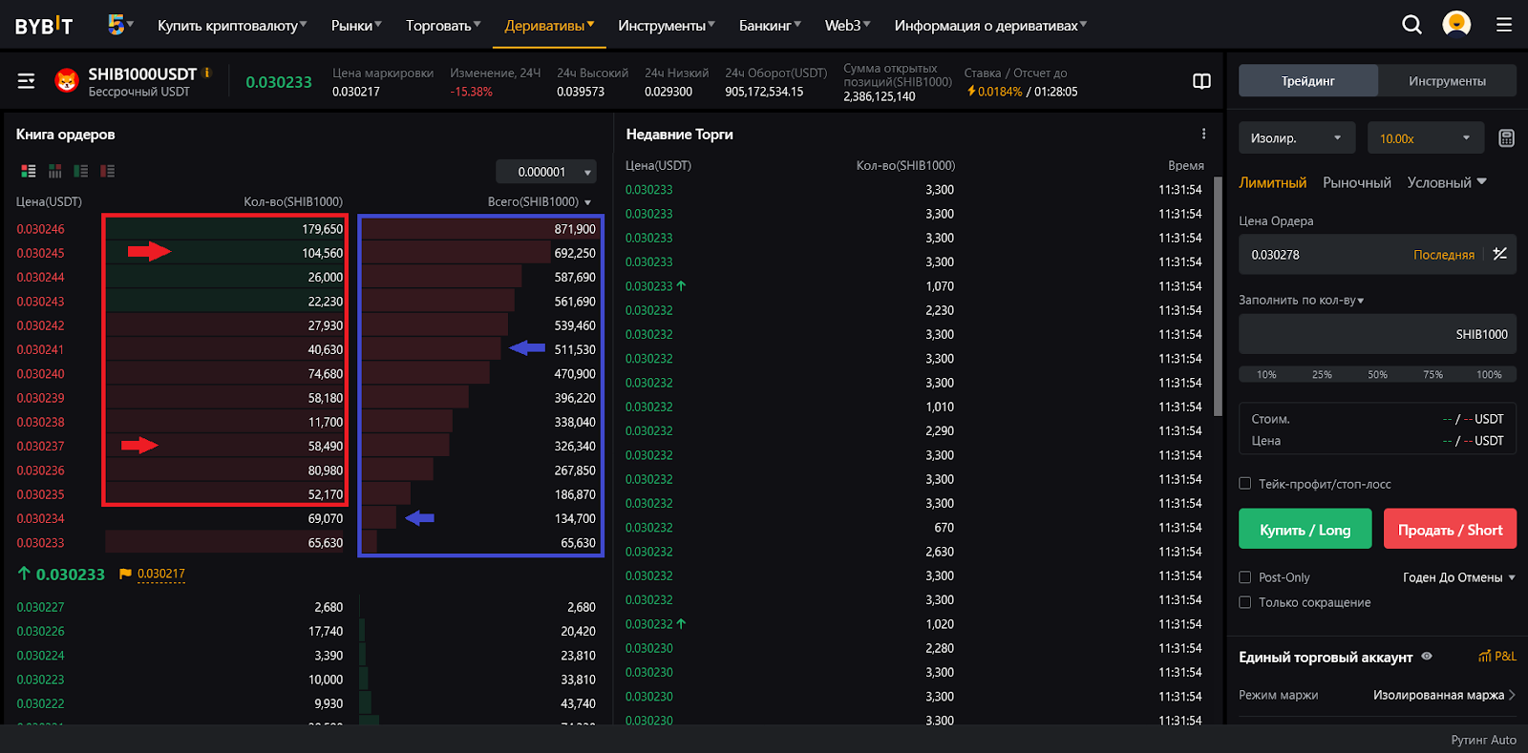
Task: Open Инструменты menu in top bar
Action: click(x=666, y=26)
